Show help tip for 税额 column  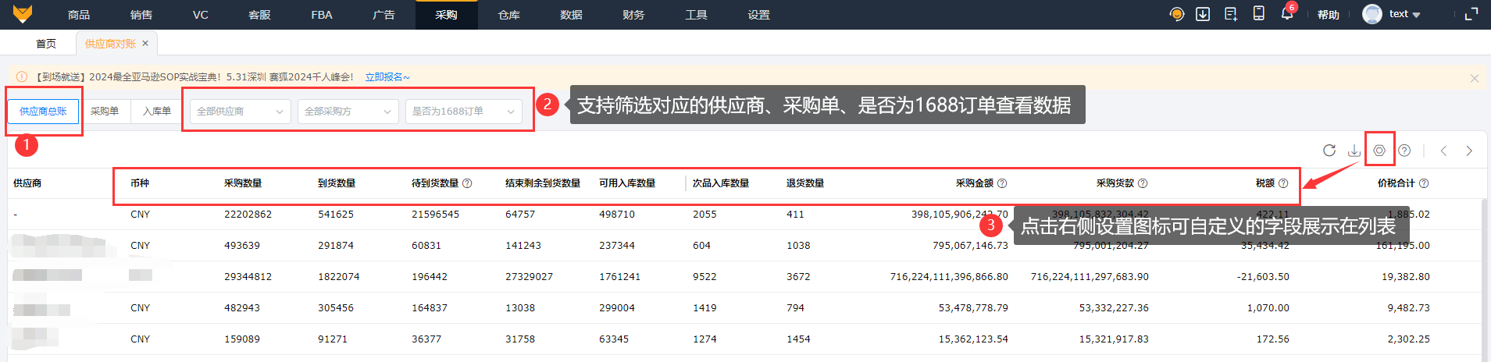click(x=1283, y=183)
